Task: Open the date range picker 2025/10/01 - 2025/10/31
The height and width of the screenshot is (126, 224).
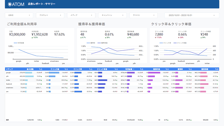Action: (192, 15)
